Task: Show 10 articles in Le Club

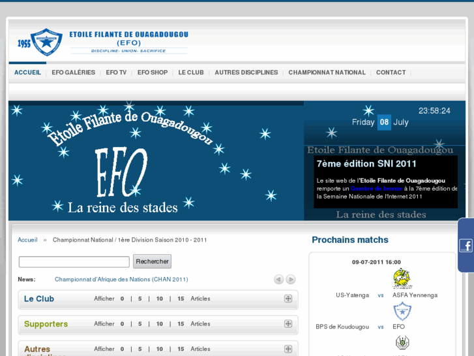Action: click(160, 299)
